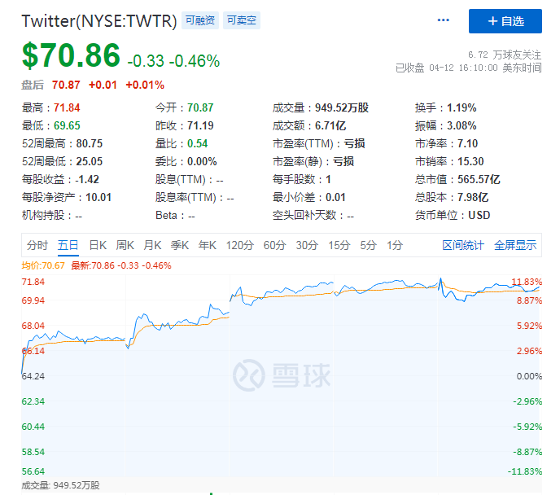
Task: Select the 1分 interval tab
Action: [395, 245]
